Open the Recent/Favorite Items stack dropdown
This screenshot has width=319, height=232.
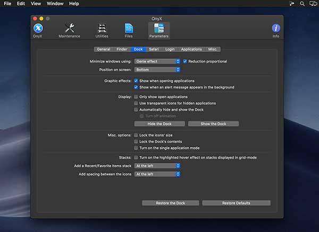point(157,166)
